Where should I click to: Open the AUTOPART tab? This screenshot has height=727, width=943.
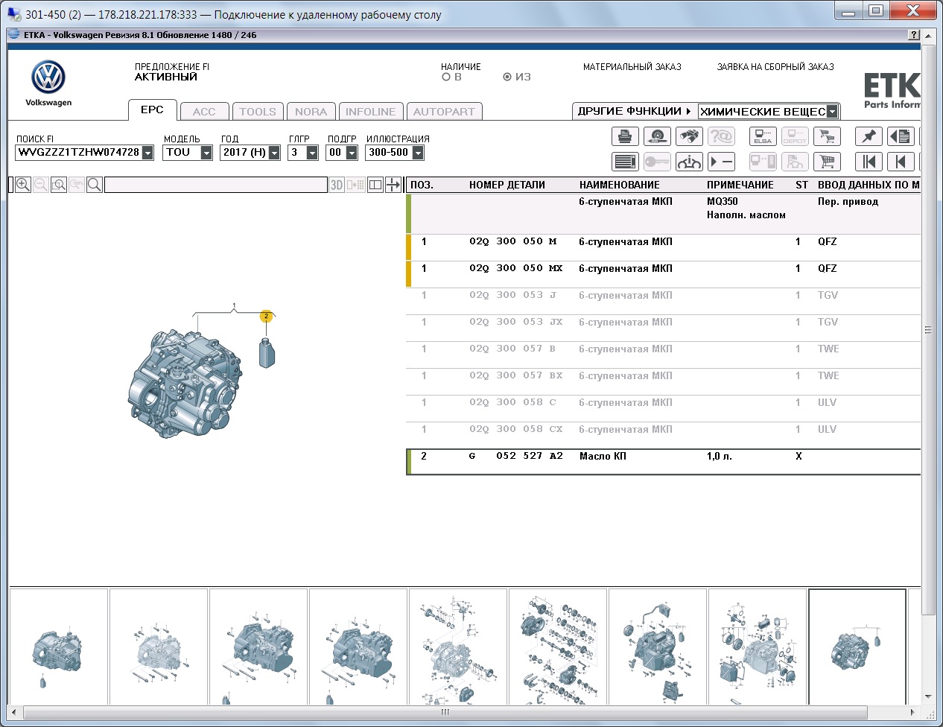pyautogui.click(x=444, y=112)
